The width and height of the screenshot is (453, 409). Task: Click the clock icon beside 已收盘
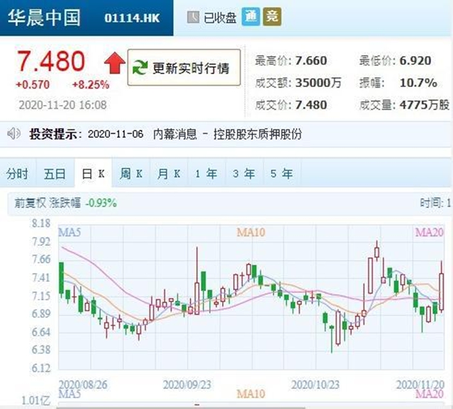pos(193,17)
